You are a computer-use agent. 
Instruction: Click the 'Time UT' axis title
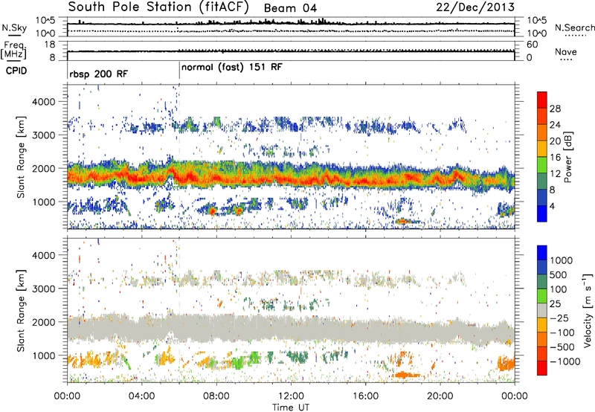click(x=291, y=407)
